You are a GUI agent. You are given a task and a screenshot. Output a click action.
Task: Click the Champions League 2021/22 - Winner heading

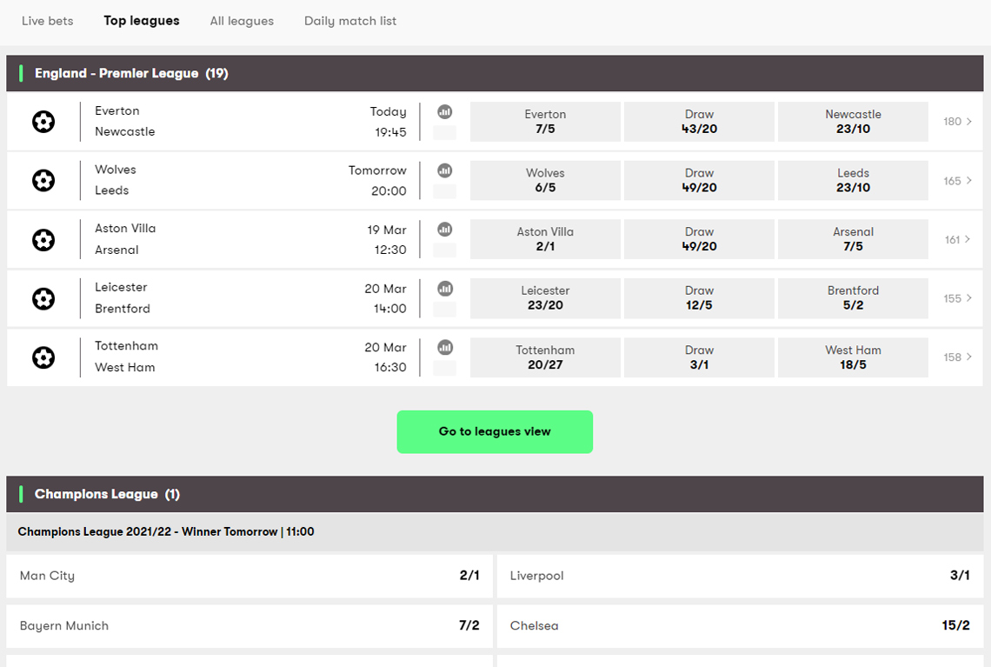[x=165, y=531]
